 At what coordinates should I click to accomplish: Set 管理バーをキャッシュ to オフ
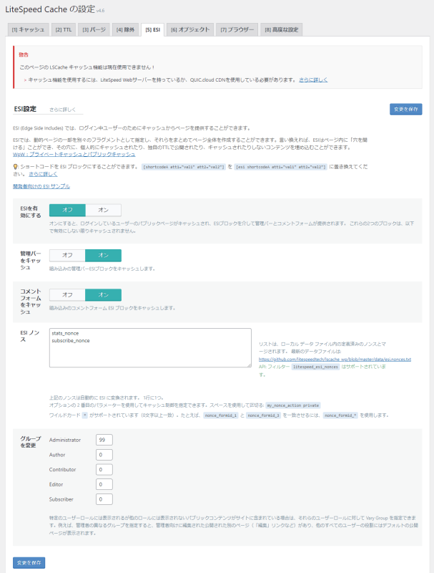pyautogui.click(x=67, y=255)
